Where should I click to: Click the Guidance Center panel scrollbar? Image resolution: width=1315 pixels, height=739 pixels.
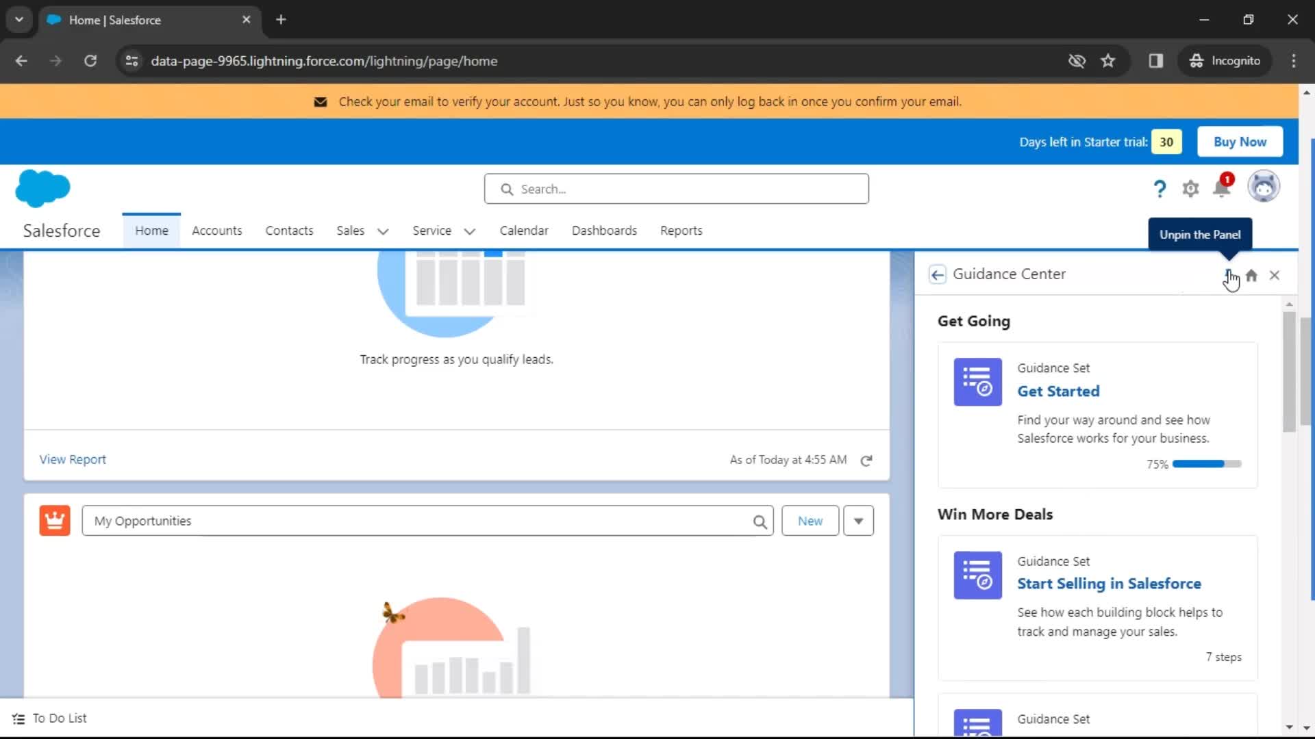(1289, 372)
